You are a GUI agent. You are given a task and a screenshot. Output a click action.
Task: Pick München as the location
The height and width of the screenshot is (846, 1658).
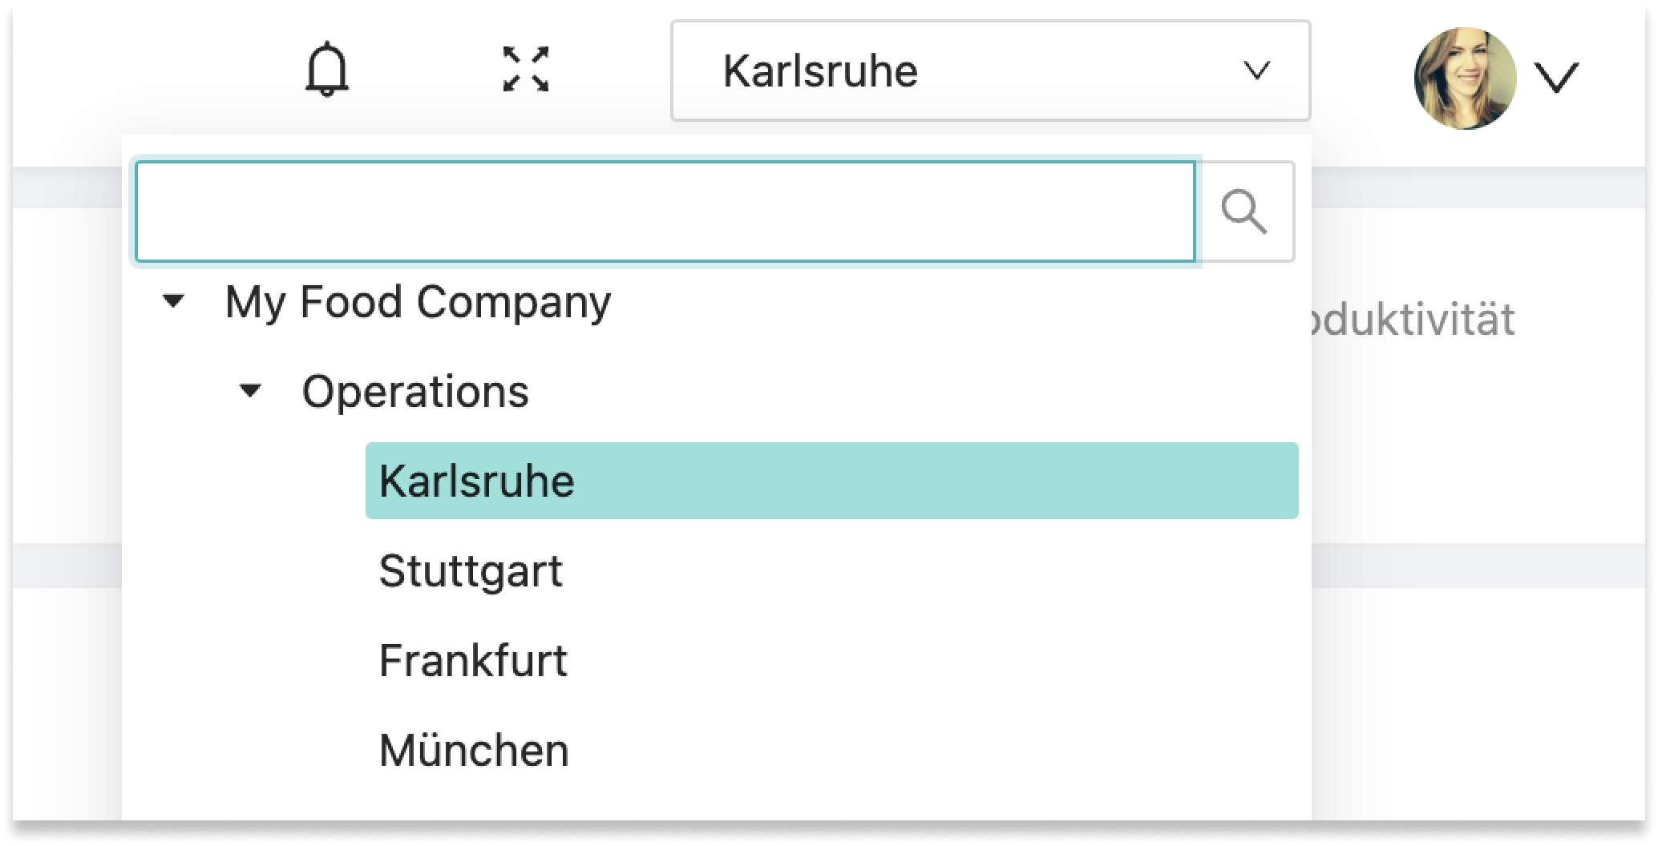[x=475, y=750]
